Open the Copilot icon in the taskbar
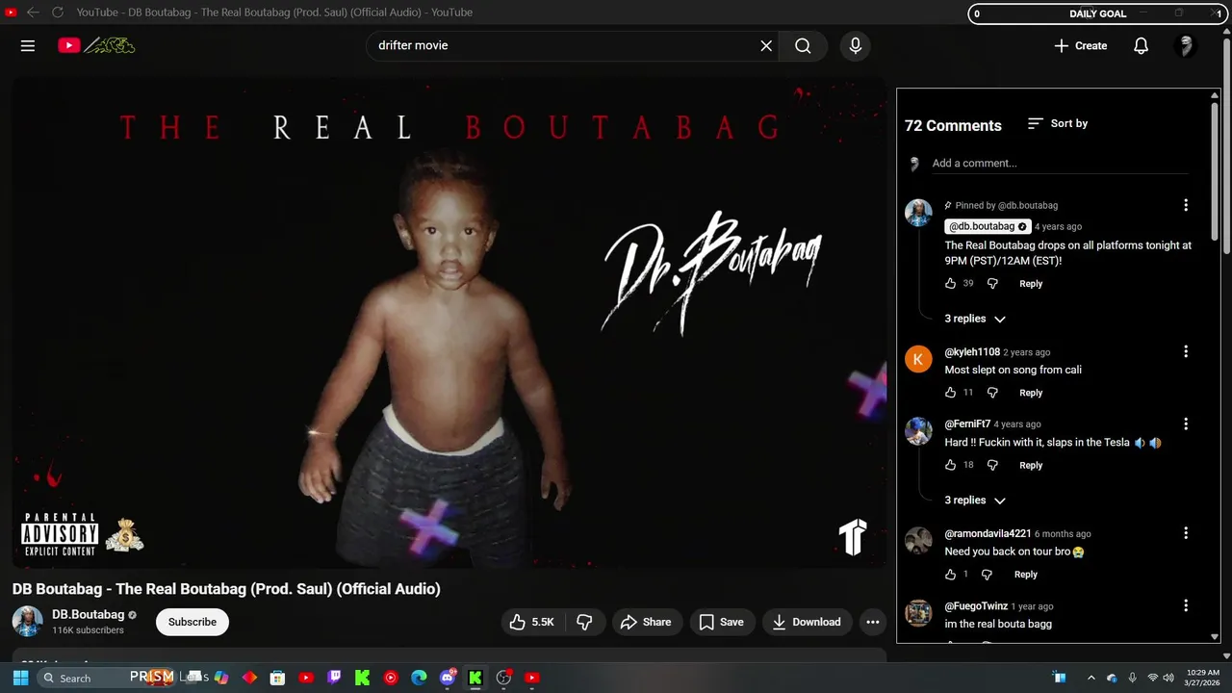Image resolution: width=1232 pixels, height=693 pixels. [x=221, y=678]
